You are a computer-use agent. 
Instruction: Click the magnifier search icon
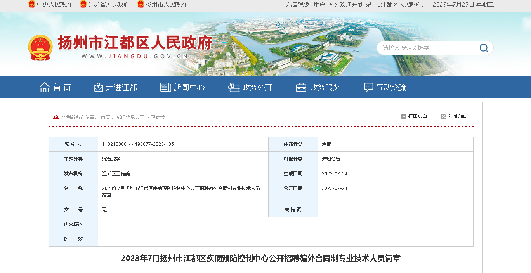(484, 48)
